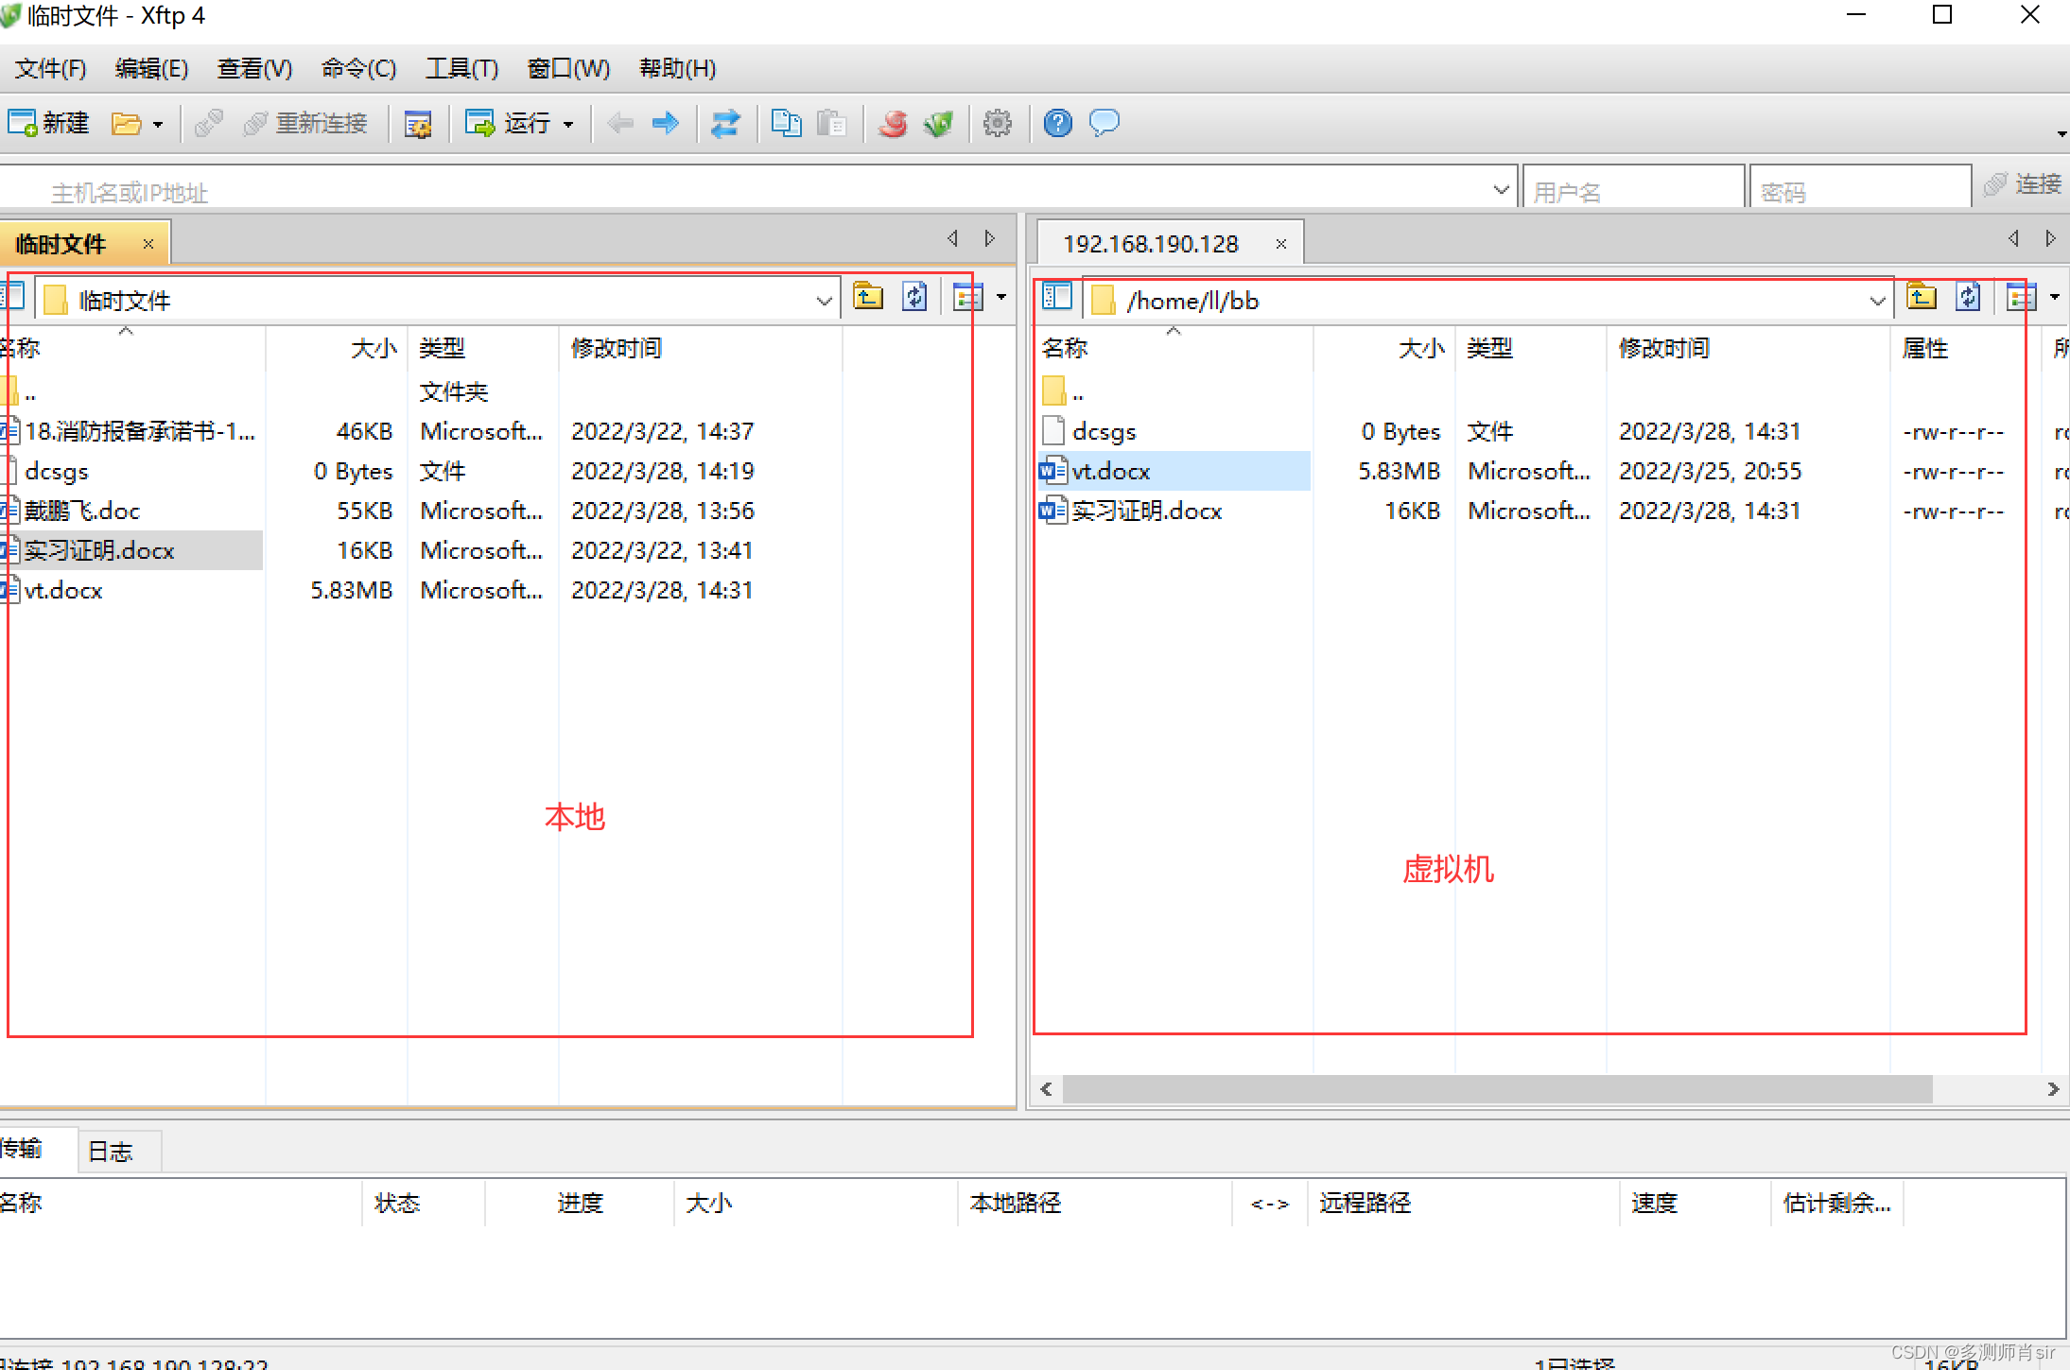Close the 192.168.190.128 session tab

point(1280,244)
